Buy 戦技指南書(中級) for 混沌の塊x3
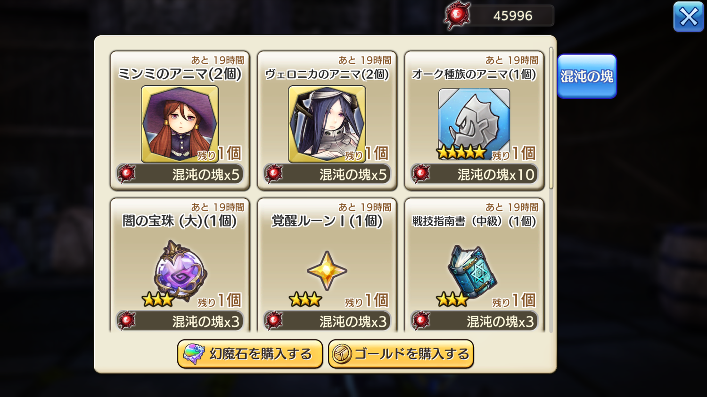 (x=474, y=321)
